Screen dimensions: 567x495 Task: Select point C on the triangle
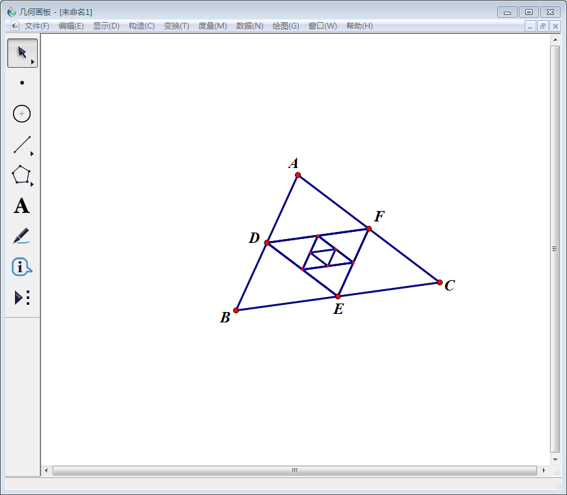pyautogui.click(x=439, y=283)
